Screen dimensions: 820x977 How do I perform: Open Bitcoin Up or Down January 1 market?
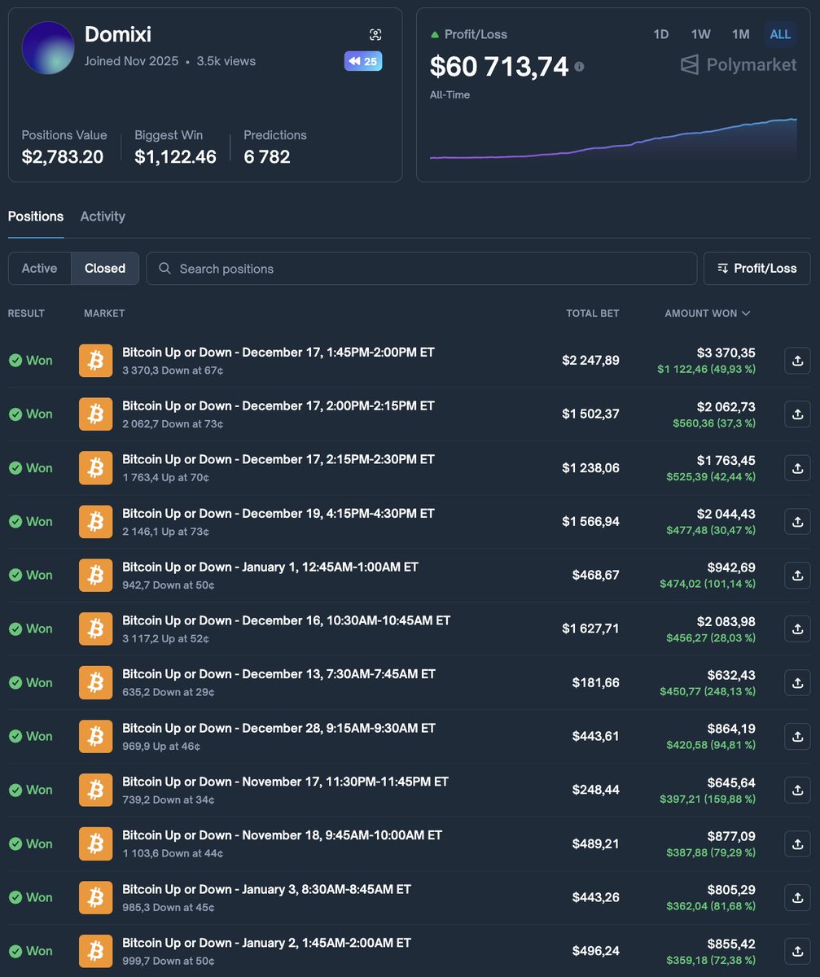coord(270,567)
